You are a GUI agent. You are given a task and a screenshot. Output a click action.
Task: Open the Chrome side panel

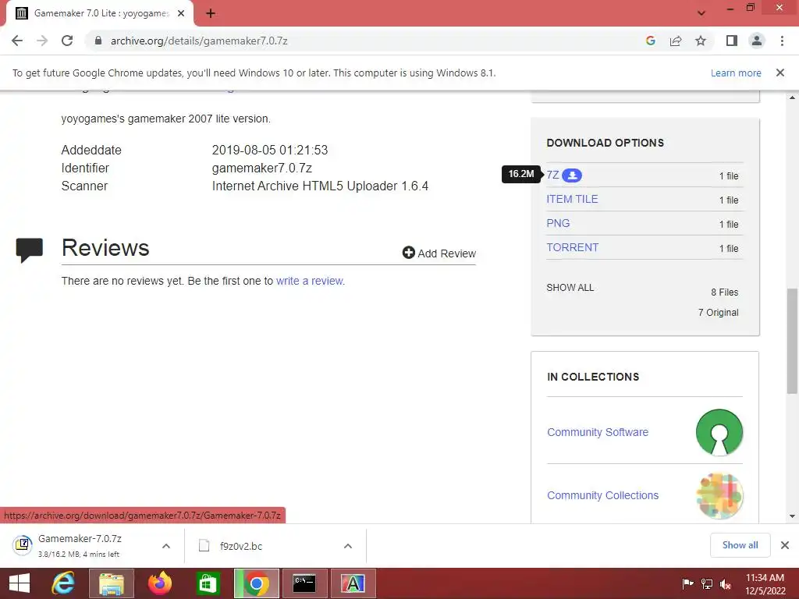coord(732,41)
